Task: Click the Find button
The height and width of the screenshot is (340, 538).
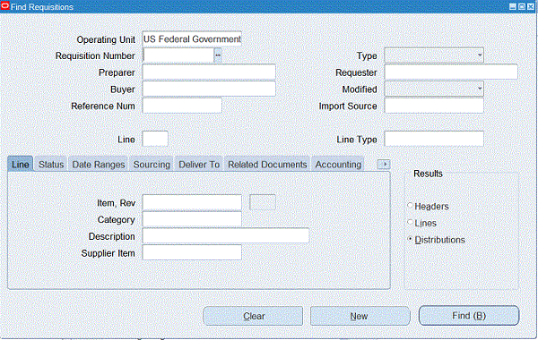Action: point(469,315)
